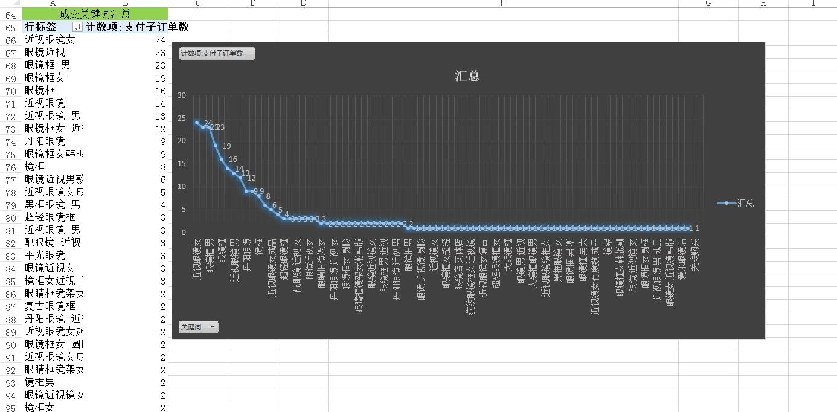Select column header A
Image resolution: width=837 pixels, height=412 pixels.
point(53,4)
